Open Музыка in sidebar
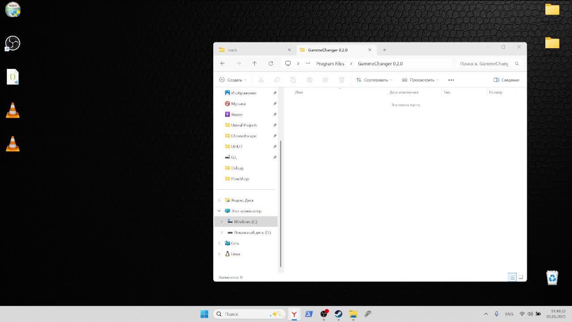The width and height of the screenshot is (572, 322). 238,104
